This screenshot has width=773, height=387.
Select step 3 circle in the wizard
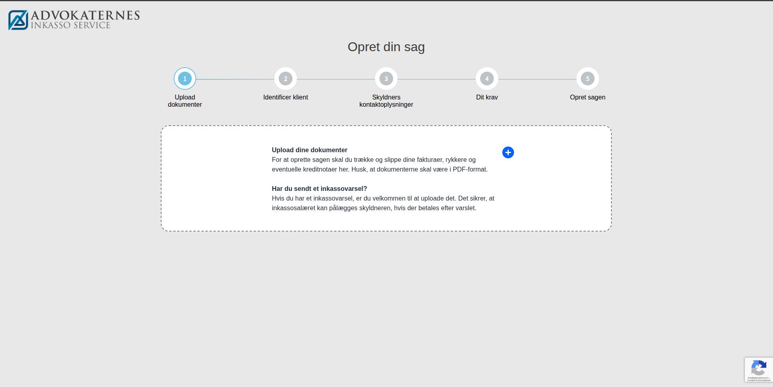coord(386,79)
